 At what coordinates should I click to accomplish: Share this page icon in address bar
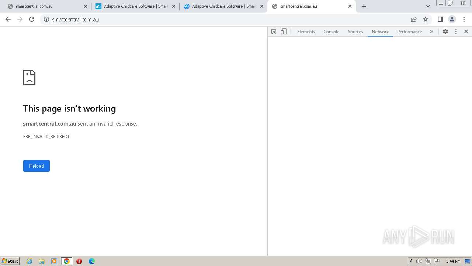tap(414, 19)
